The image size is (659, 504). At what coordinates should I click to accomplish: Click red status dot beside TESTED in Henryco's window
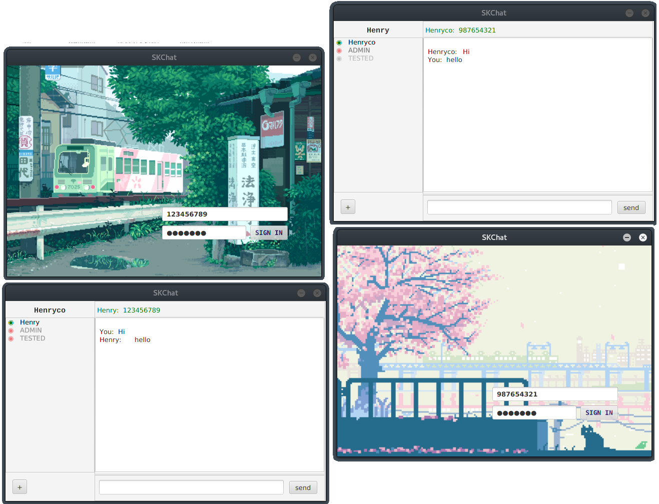pos(11,339)
